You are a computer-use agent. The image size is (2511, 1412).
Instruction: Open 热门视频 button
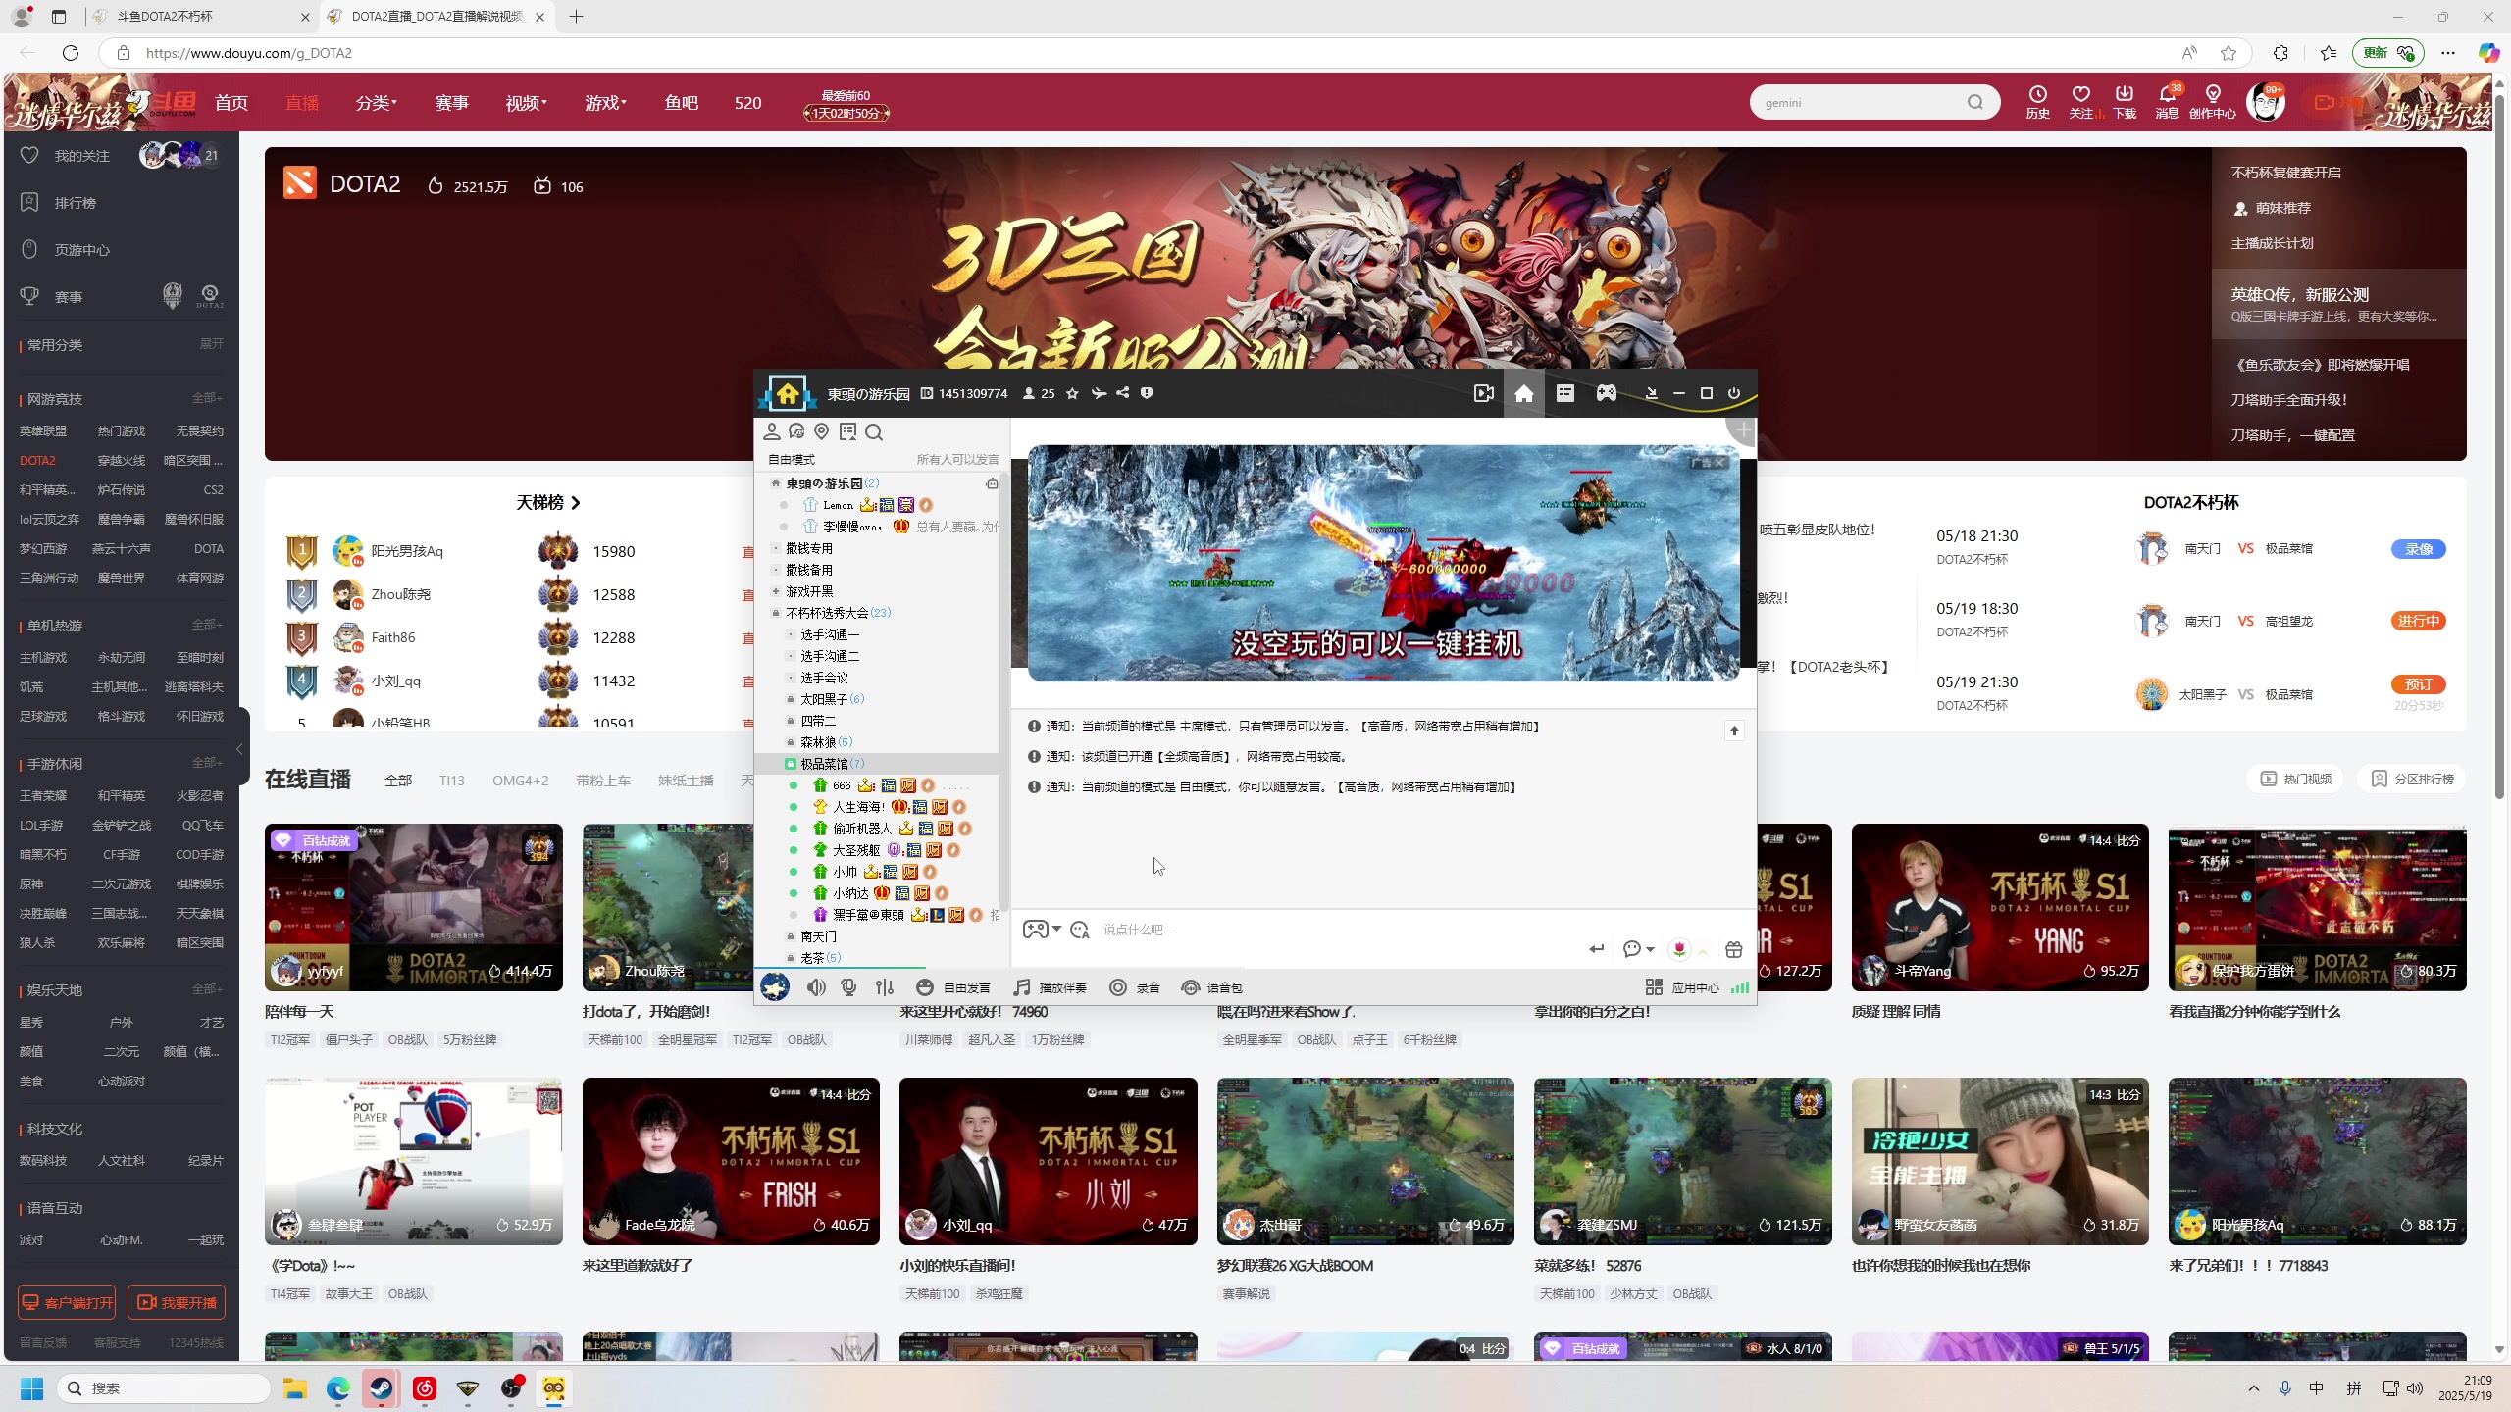click(2296, 779)
